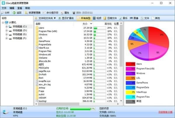Viewport: 175px width, 118px height.
Task: Select the Program Files (x86) row
Action: click(77, 31)
